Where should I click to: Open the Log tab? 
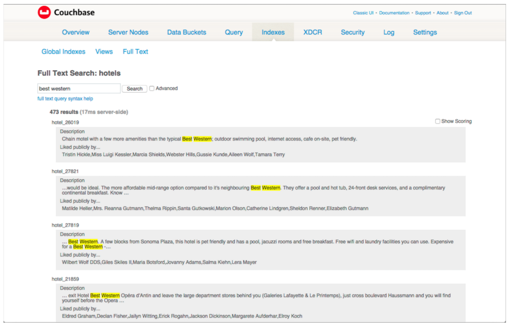click(x=389, y=32)
